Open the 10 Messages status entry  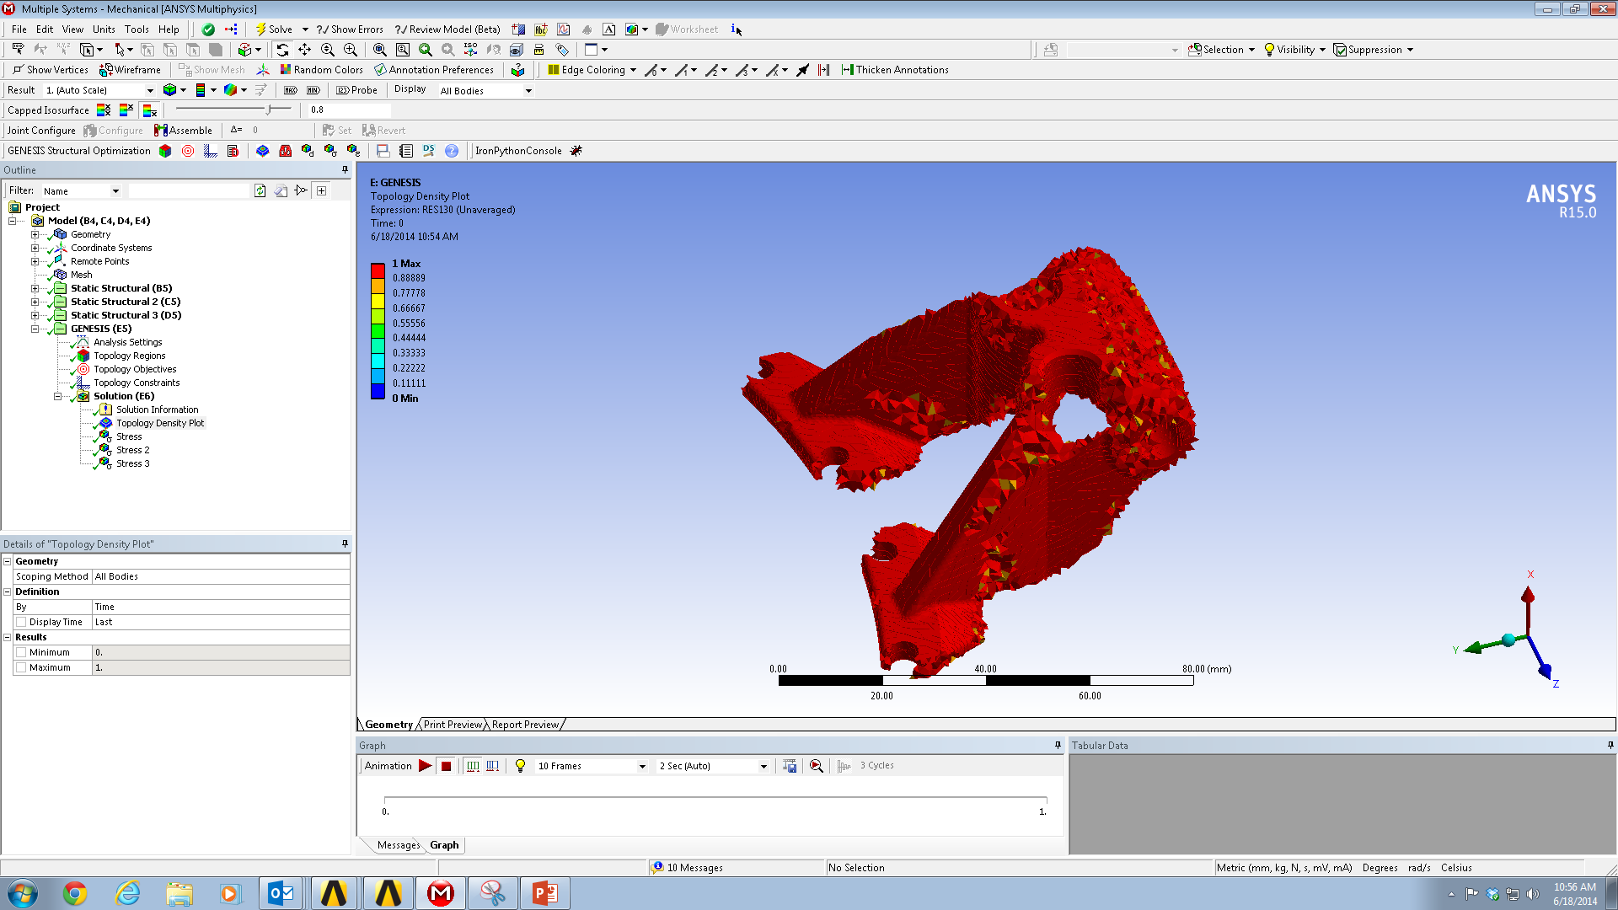click(694, 868)
